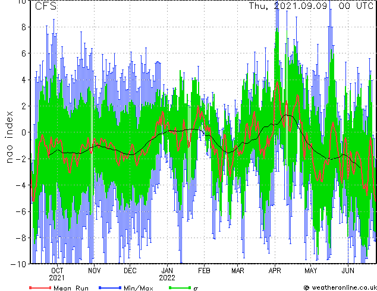The height and width of the screenshot is (291, 377).
Task: Click the JAN 2022 axis label
Action: tap(167, 274)
